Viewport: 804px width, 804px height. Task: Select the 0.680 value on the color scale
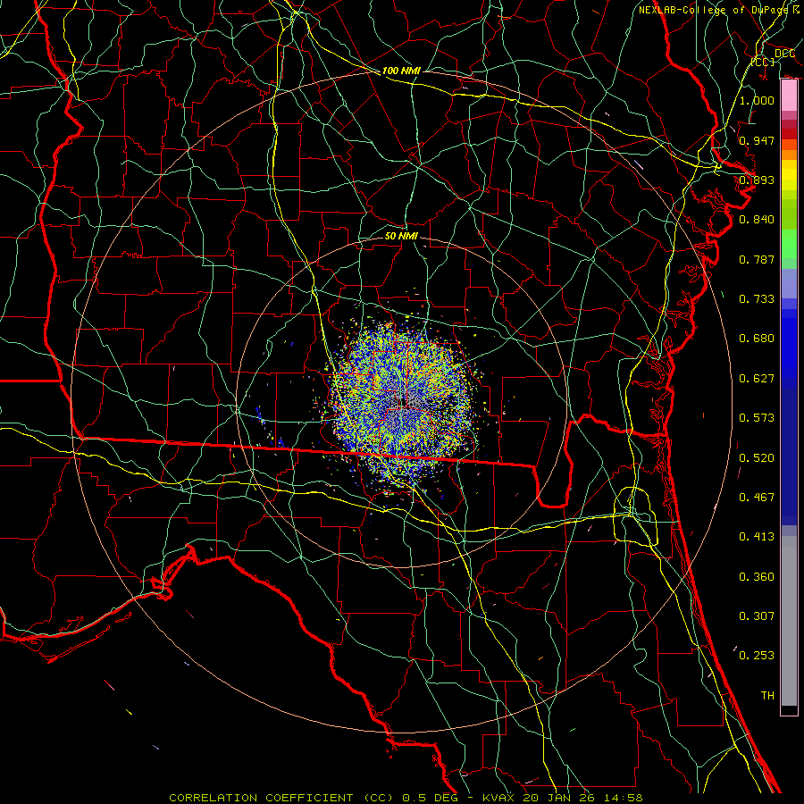pyautogui.click(x=757, y=339)
